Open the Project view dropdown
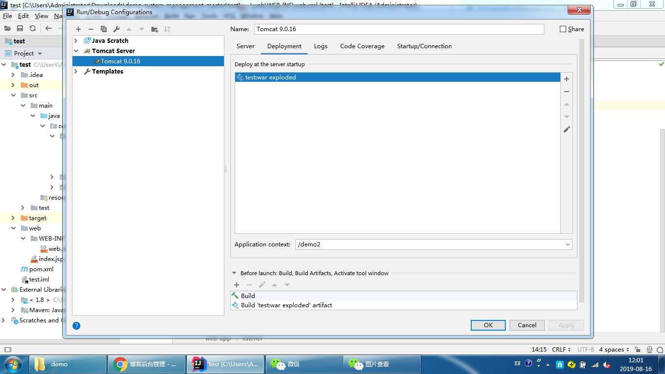 (x=40, y=54)
